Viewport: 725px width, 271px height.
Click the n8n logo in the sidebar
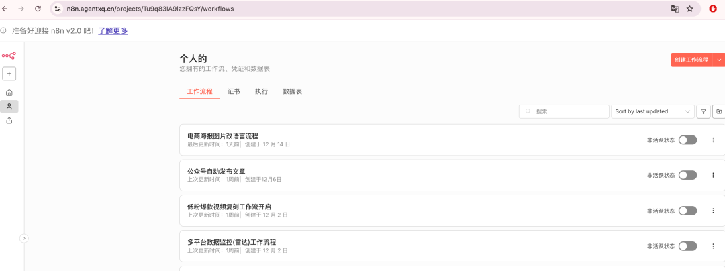click(x=9, y=56)
